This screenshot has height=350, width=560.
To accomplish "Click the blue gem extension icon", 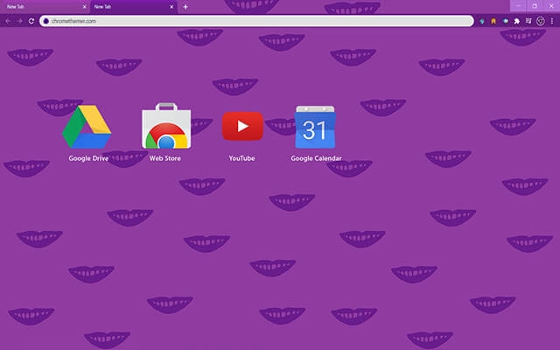I will point(506,21).
